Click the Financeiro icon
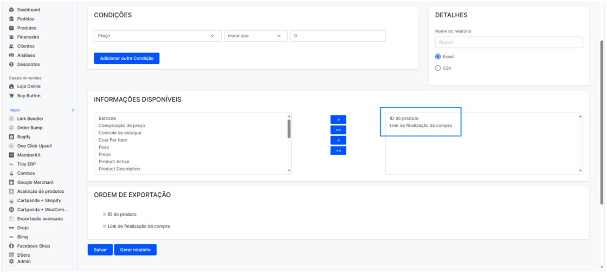 pos(11,37)
